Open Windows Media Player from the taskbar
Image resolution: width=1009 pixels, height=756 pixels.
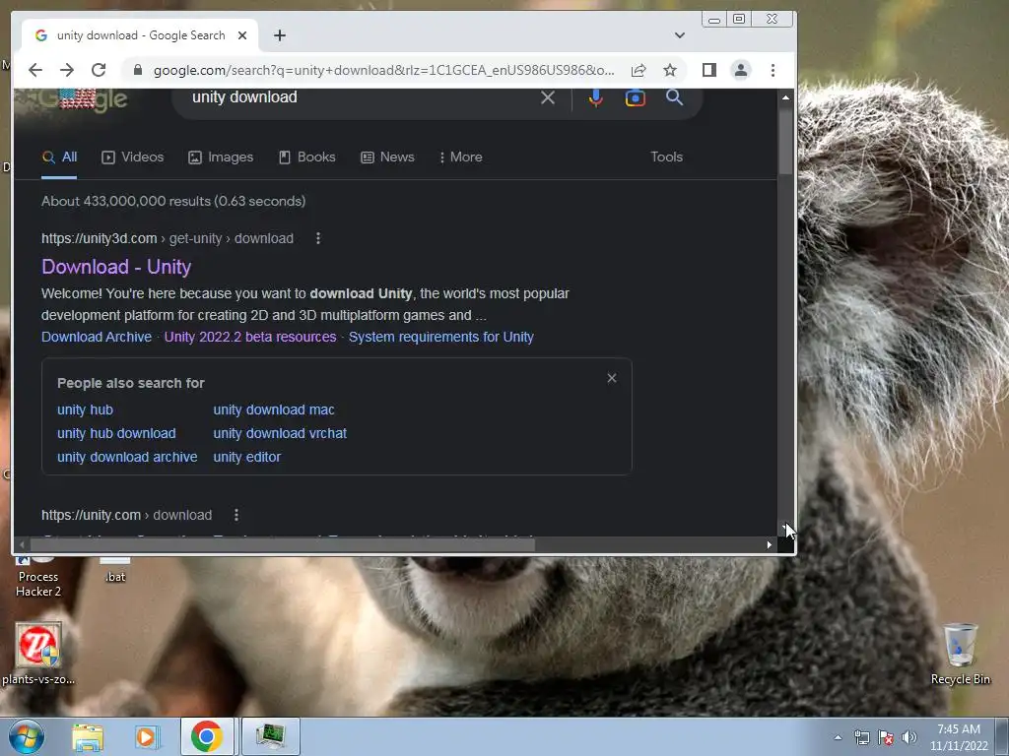pos(147,736)
